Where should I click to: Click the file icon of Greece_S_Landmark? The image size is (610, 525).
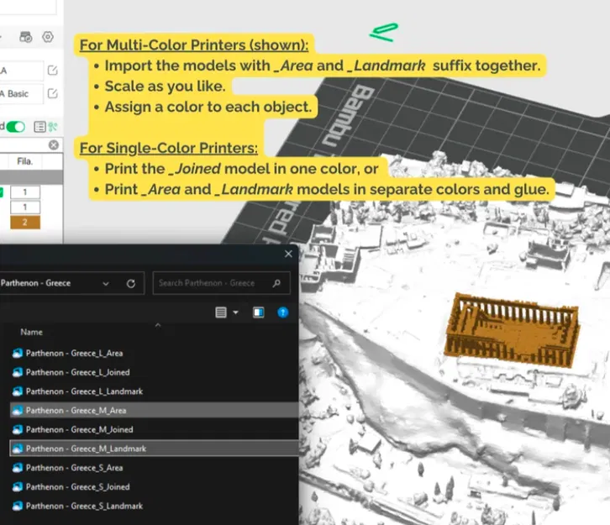pos(18,506)
